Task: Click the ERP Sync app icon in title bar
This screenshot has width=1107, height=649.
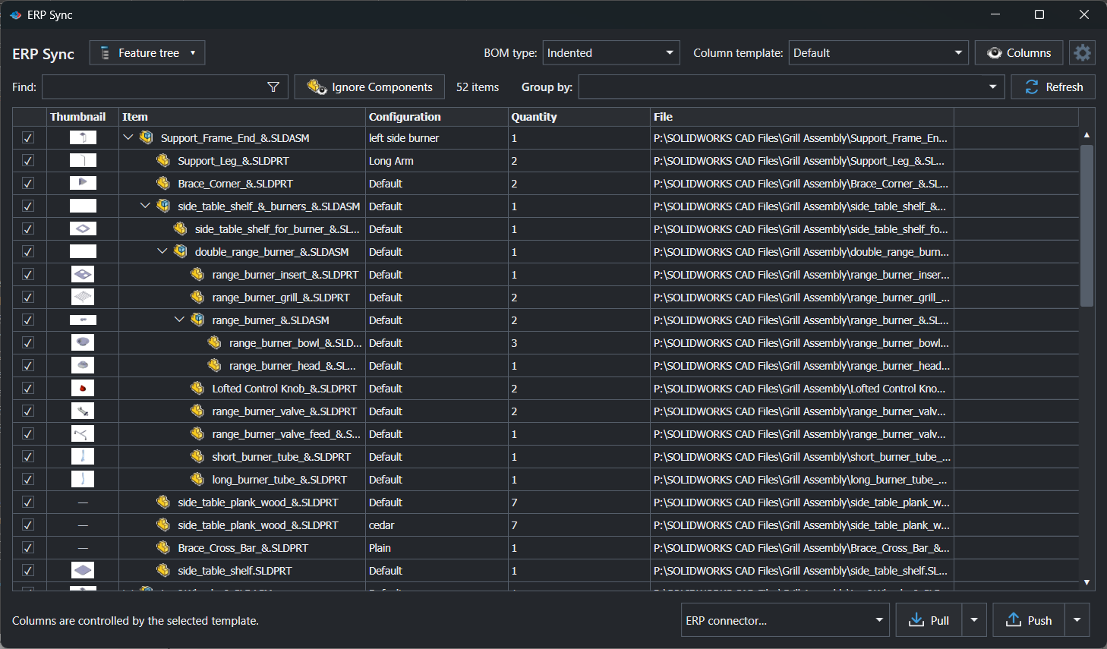Action: pyautogui.click(x=15, y=15)
